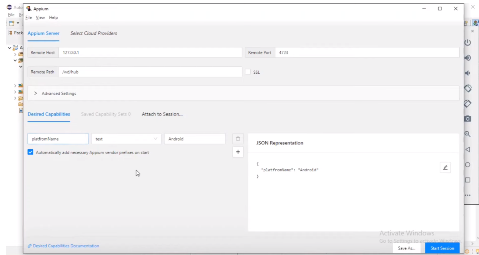Maximize the Appium window

pos(440,9)
